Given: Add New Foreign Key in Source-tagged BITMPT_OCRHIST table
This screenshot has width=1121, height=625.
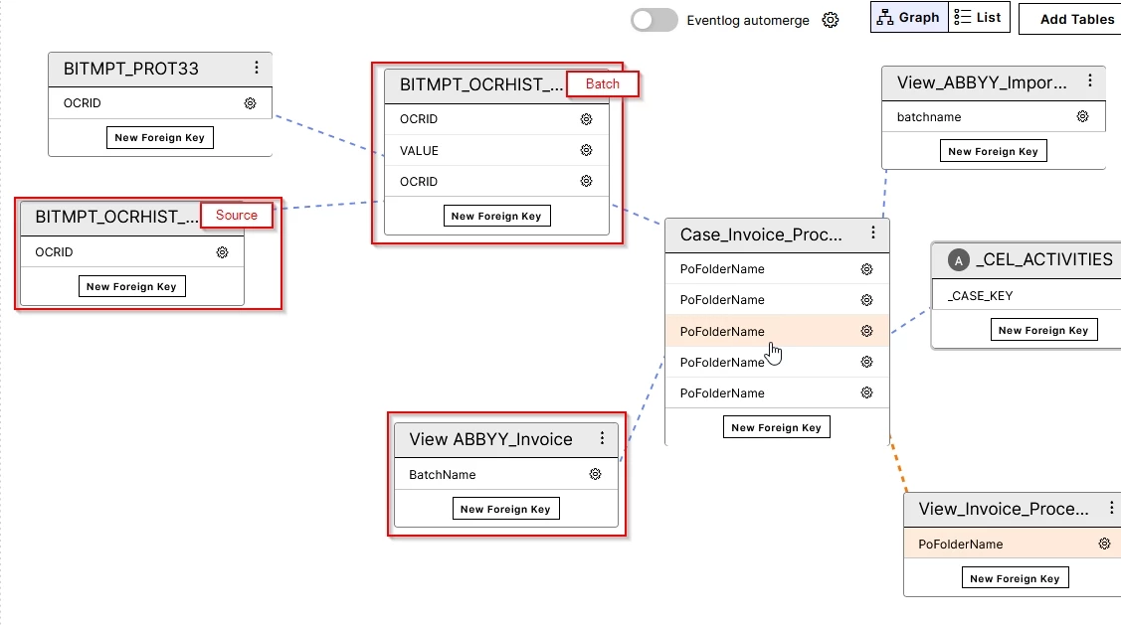Looking at the screenshot, I should coord(131,286).
